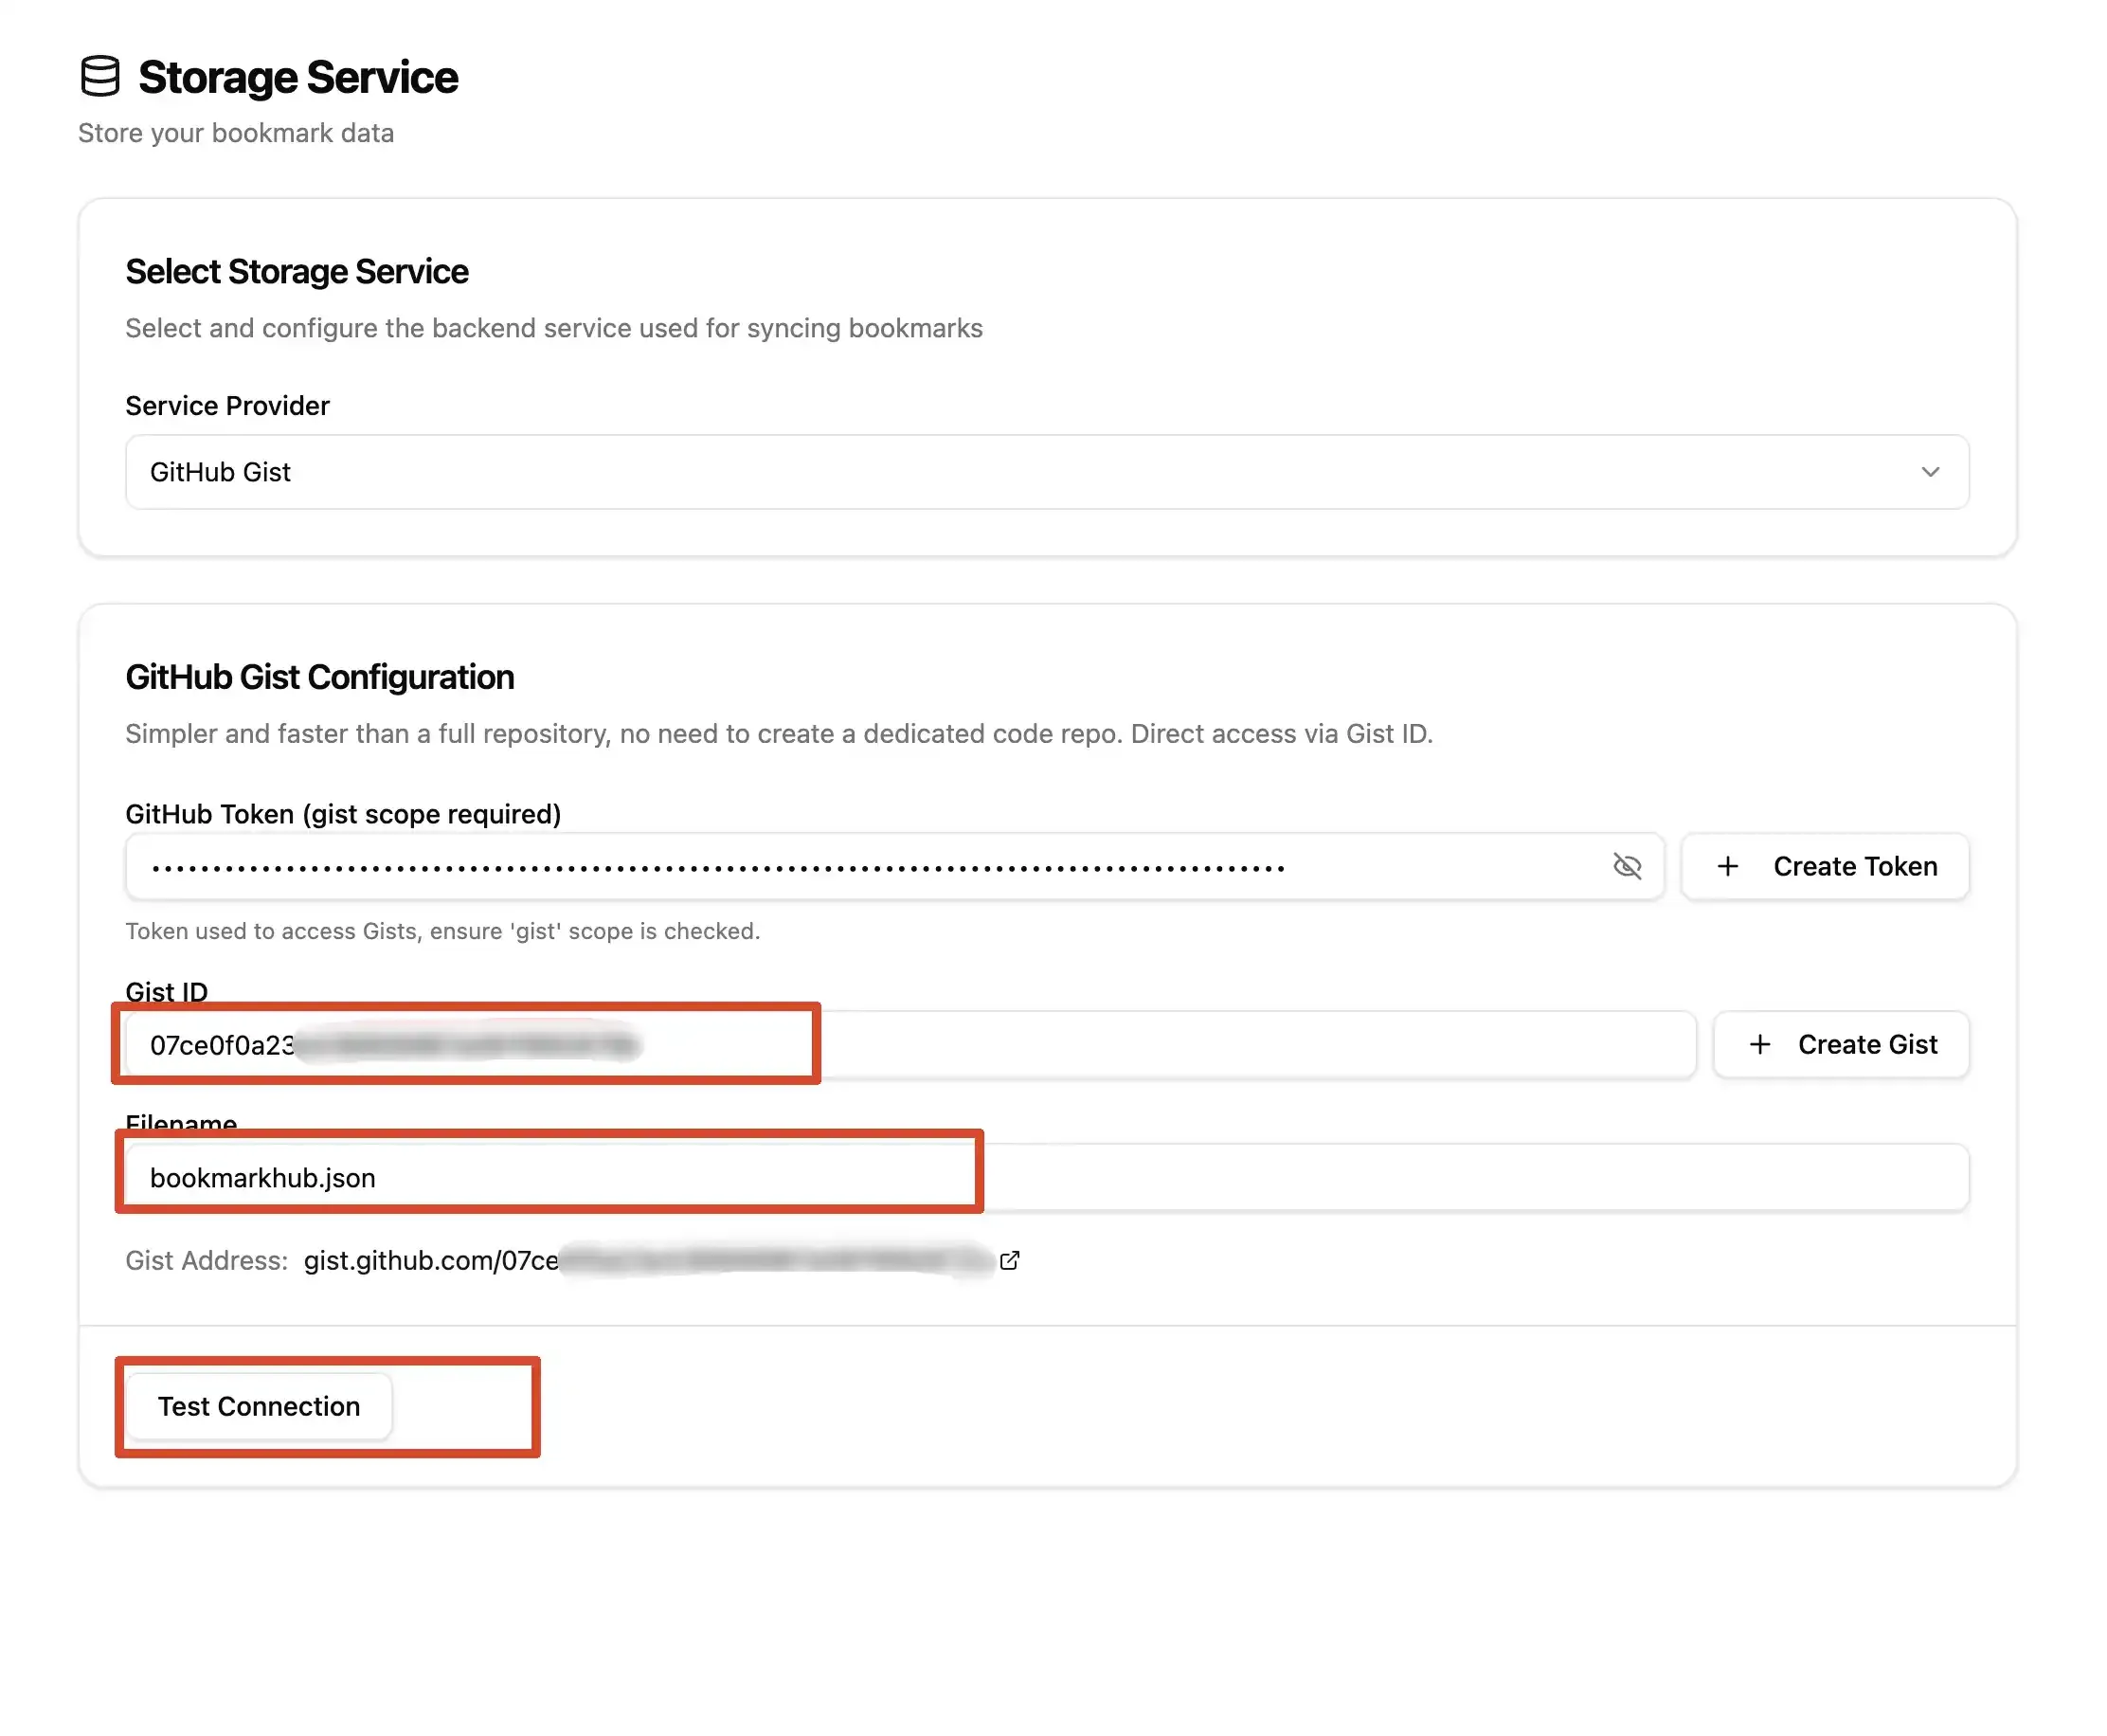Click the plus icon beside Create Gist
Screen dimensions: 2107x1736
coord(1759,1044)
